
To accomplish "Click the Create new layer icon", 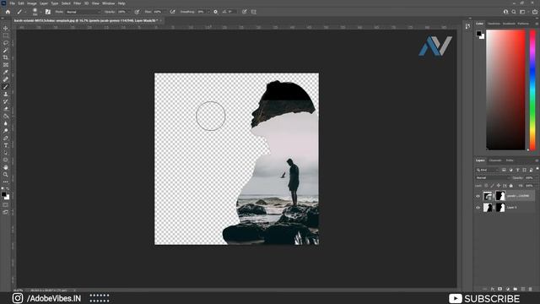I will pyautogui.click(x=523, y=289).
